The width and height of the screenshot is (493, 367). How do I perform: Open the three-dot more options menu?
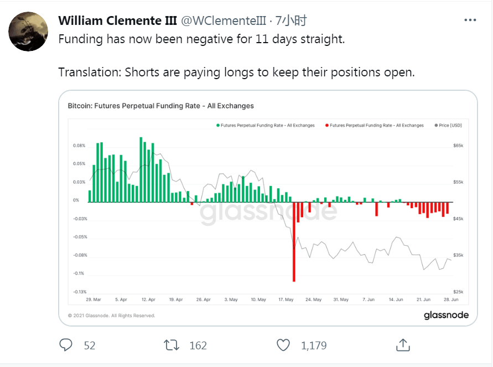470,20
